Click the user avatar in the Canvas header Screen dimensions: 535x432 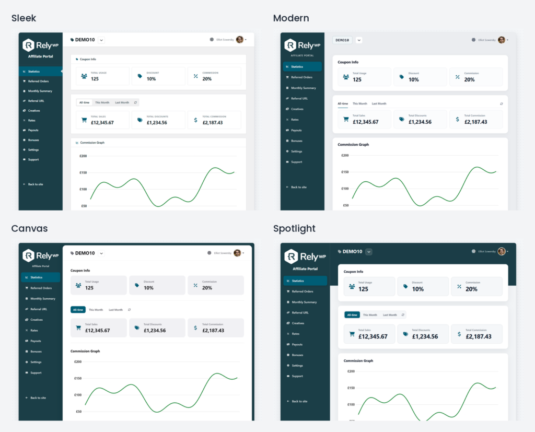(x=238, y=253)
